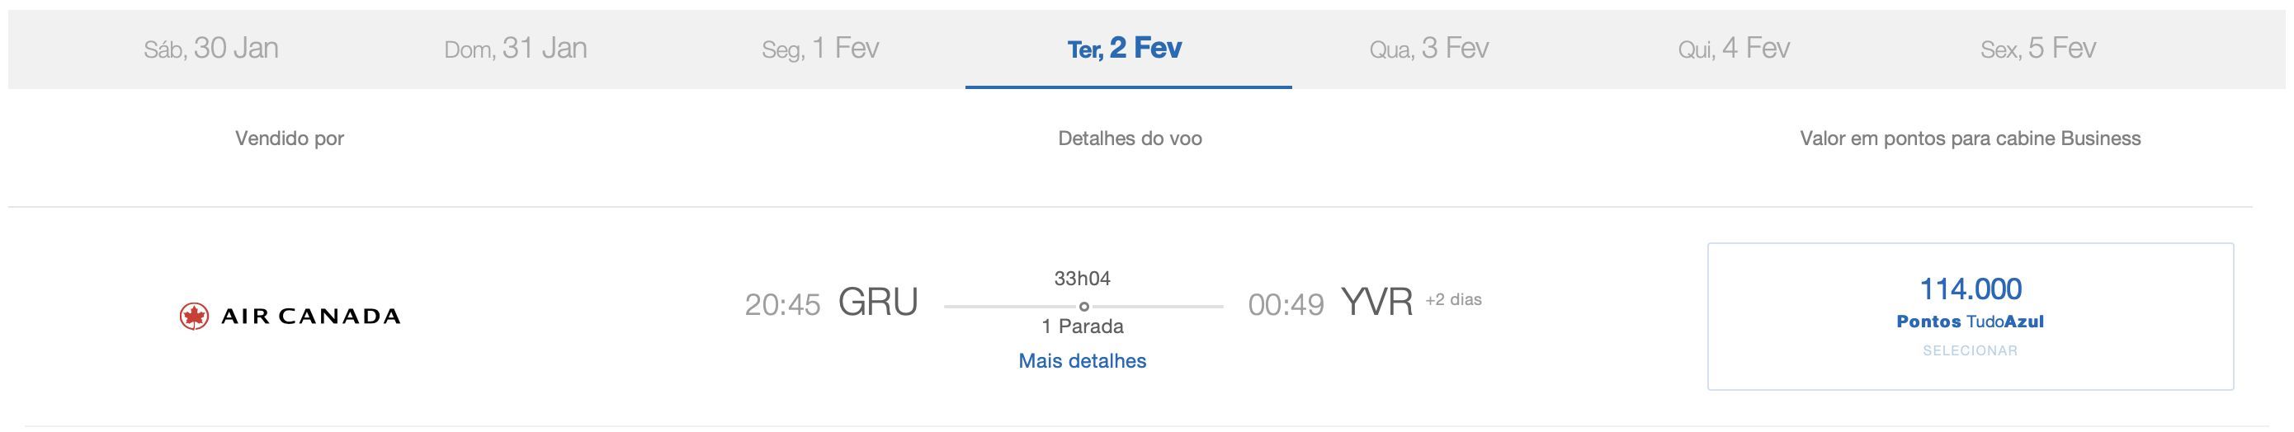Go to Sex, 5 Fev date tab

click(x=2038, y=48)
